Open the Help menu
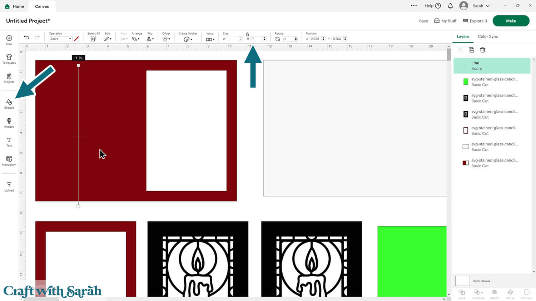The height and width of the screenshot is (301, 536). click(x=433, y=6)
